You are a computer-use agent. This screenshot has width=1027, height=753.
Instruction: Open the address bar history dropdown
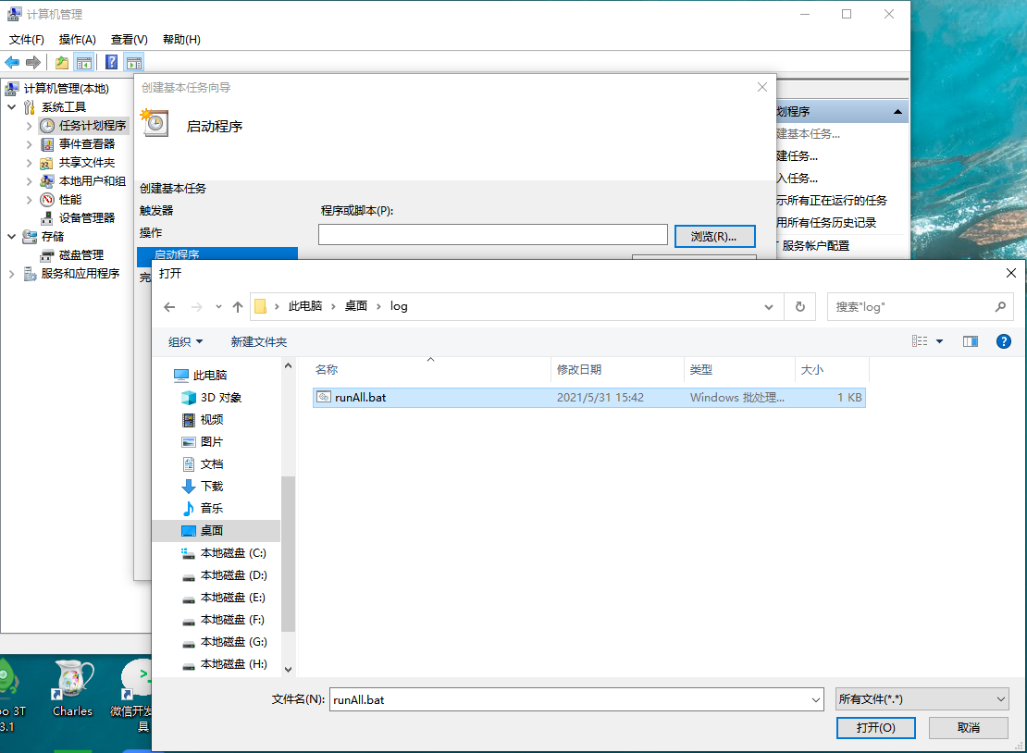pyautogui.click(x=768, y=306)
